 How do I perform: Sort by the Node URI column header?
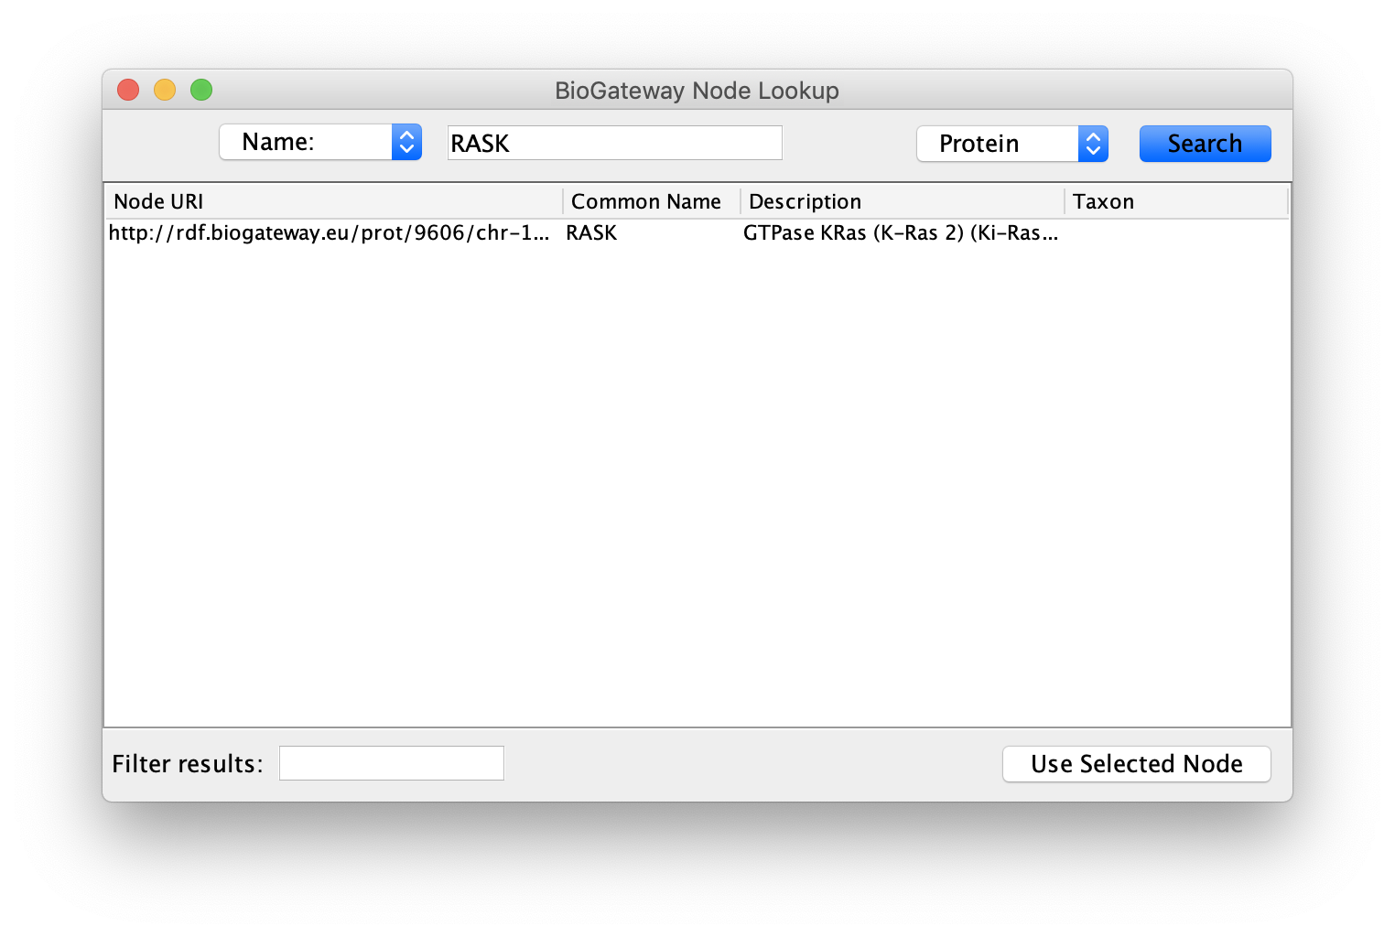(x=333, y=201)
